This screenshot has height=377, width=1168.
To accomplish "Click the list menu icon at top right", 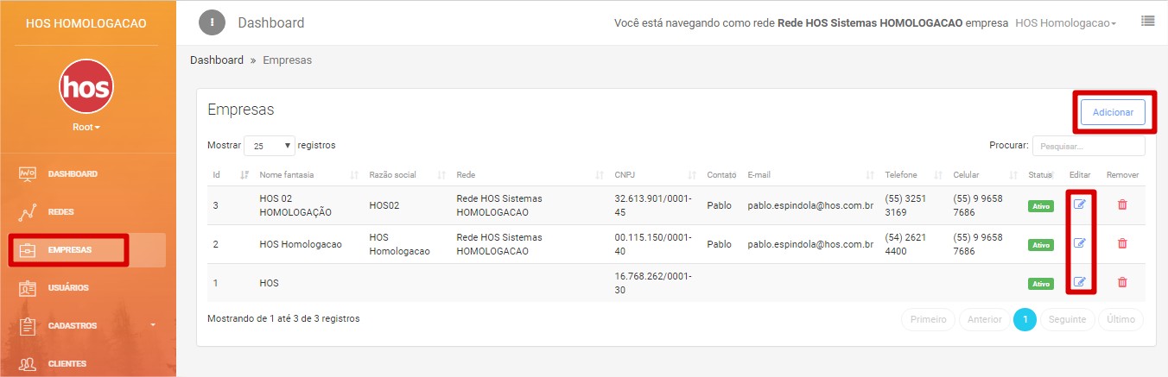I will (x=1147, y=22).
